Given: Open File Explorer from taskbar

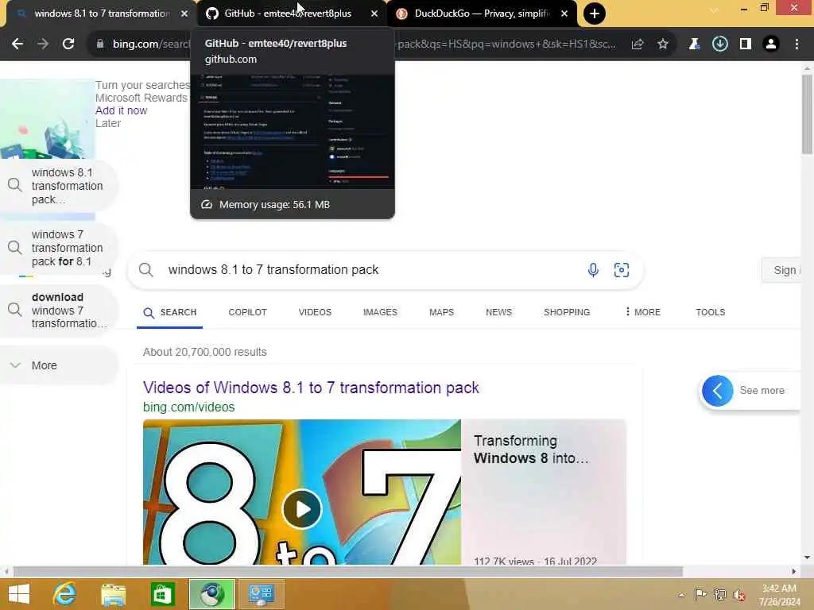Looking at the screenshot, I should click(x=114, y=594).
